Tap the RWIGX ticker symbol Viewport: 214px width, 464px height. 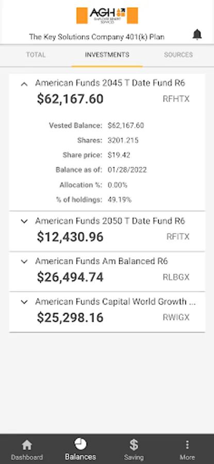[176, 318]
